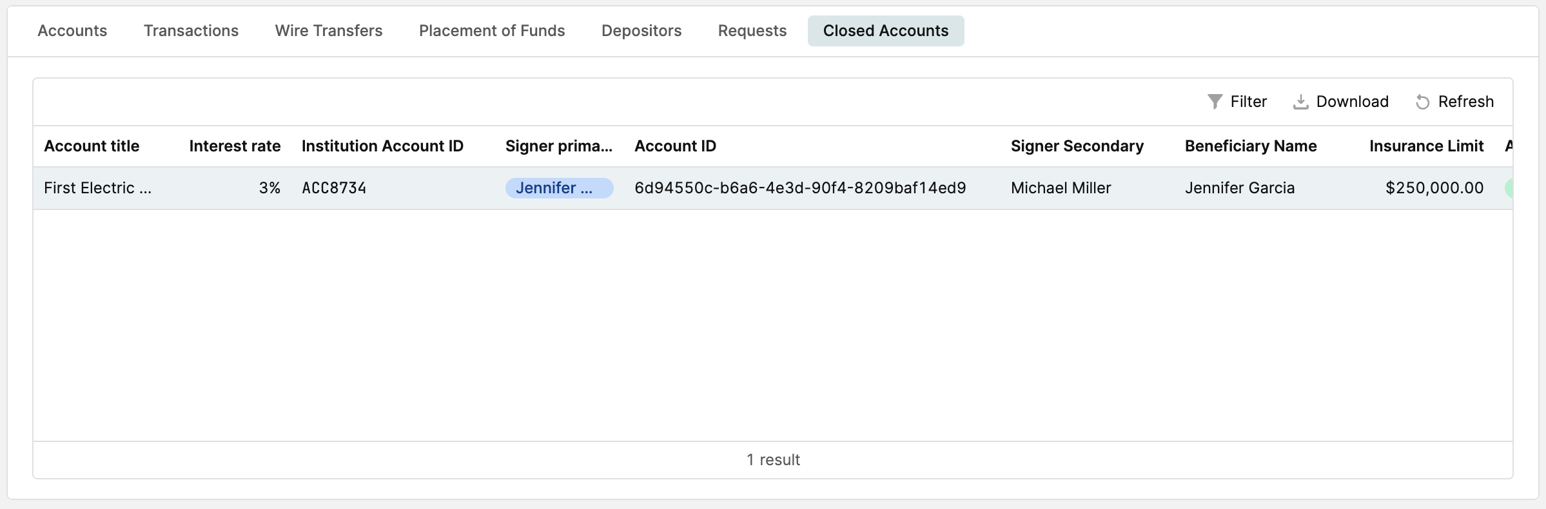Click the Download arrow icon
The height and width of the screenshot is (509, 1546).
(1300, 102)
